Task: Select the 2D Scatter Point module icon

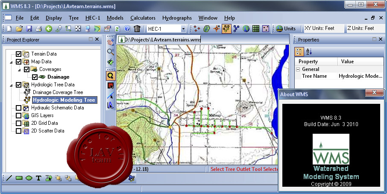Action: 266,29
